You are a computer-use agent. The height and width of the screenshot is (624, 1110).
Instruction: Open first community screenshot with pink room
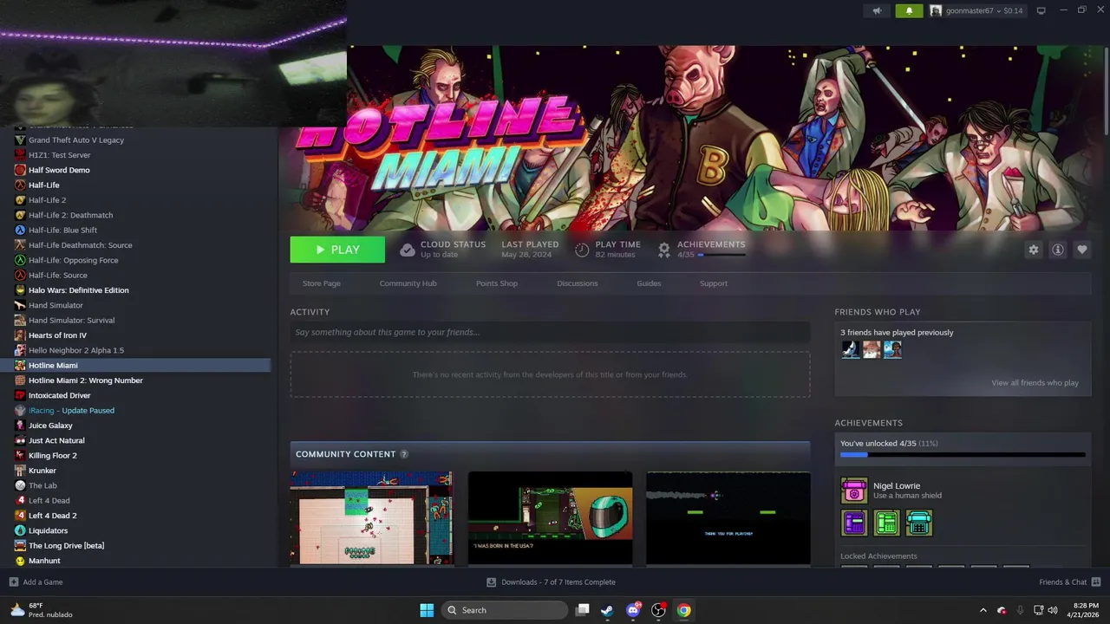tap(371, 518)
